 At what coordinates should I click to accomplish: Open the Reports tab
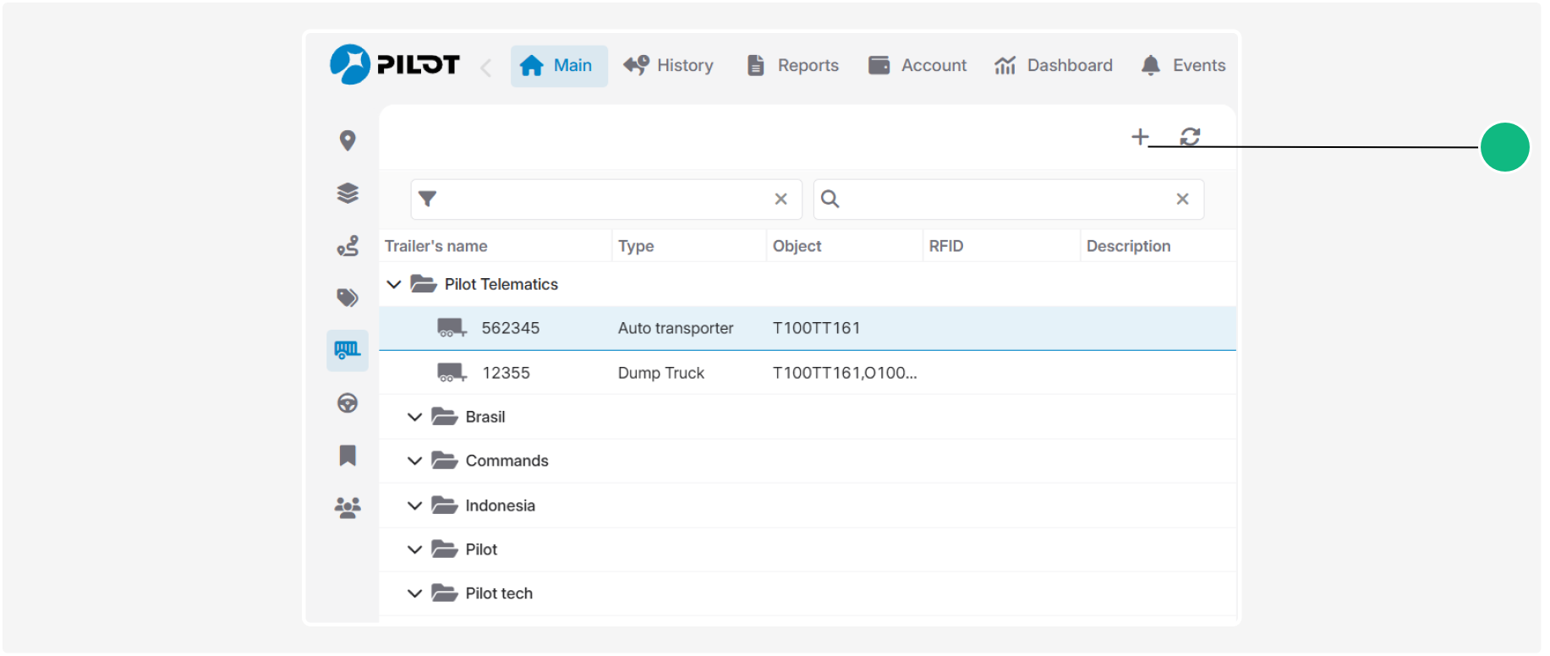click(x=793, y=65)
